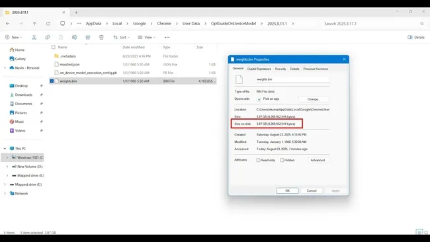Switch to Previous Versions tab
This screenshot has height=242, width=430.
316,69
